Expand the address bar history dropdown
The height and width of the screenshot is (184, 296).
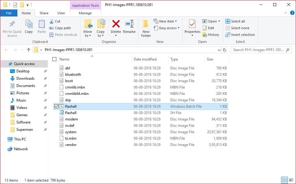pos(219,50)
